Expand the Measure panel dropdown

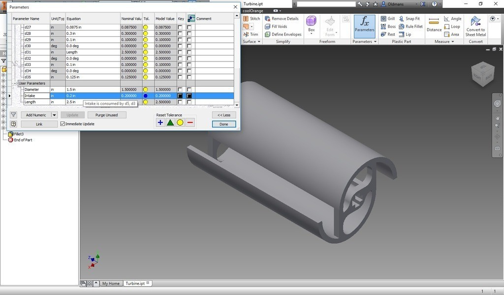click(x=453, y=42)
